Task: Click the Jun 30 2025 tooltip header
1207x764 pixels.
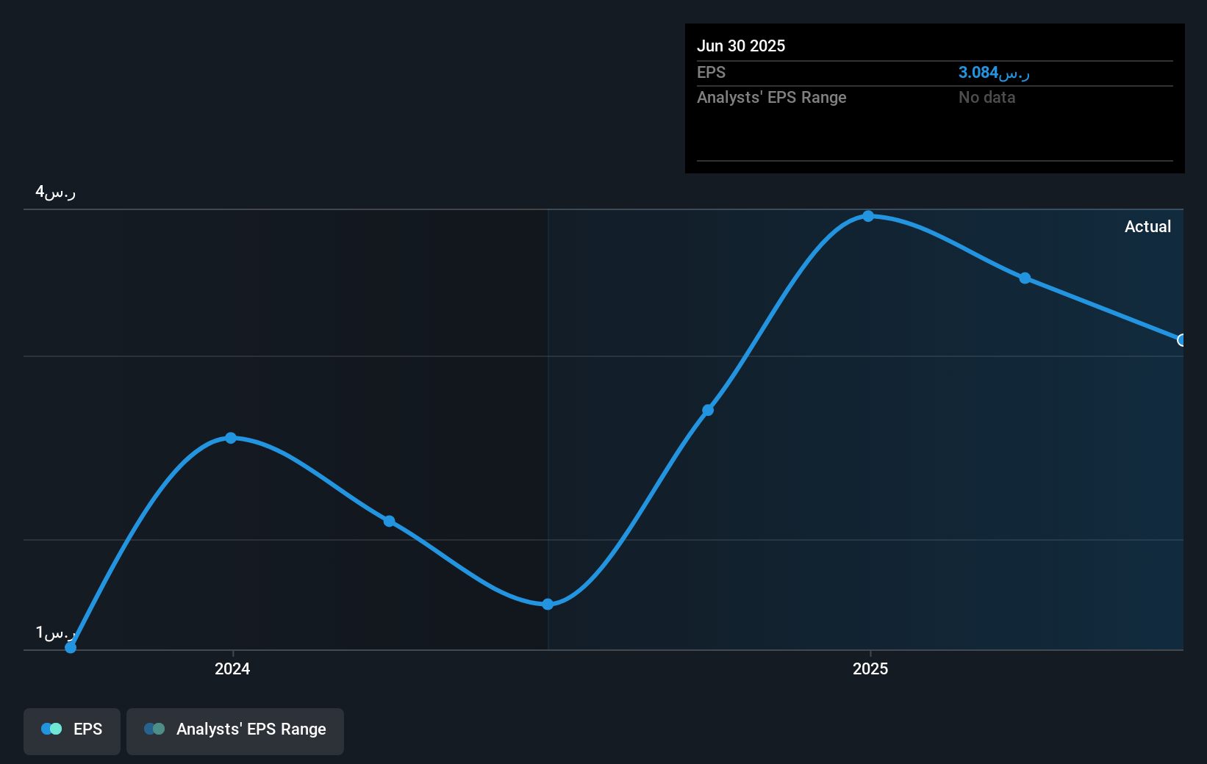Action: [741, 45]
